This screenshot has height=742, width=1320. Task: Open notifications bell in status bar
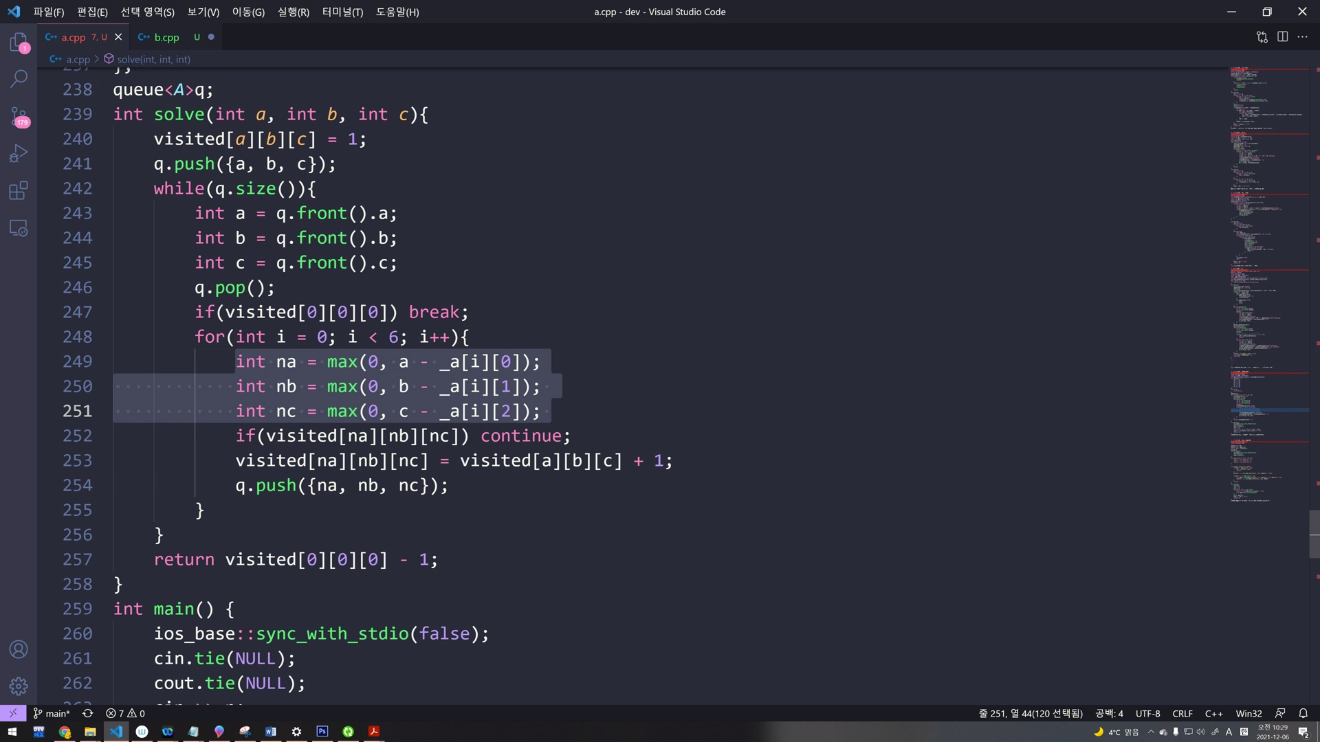click(x=1303, y=713)
